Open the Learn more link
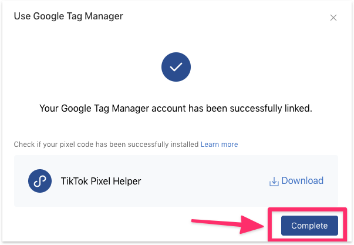 (x=219, y=144)
